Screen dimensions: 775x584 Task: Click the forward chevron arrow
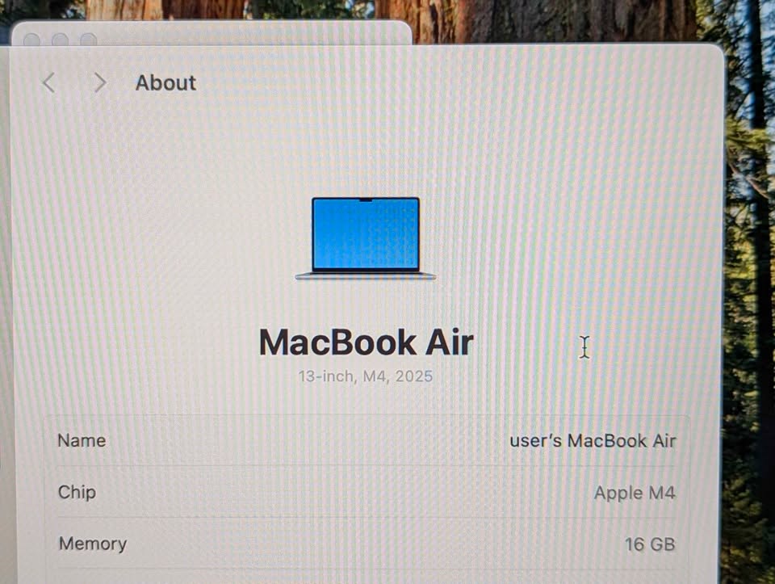tap(99, 82)
